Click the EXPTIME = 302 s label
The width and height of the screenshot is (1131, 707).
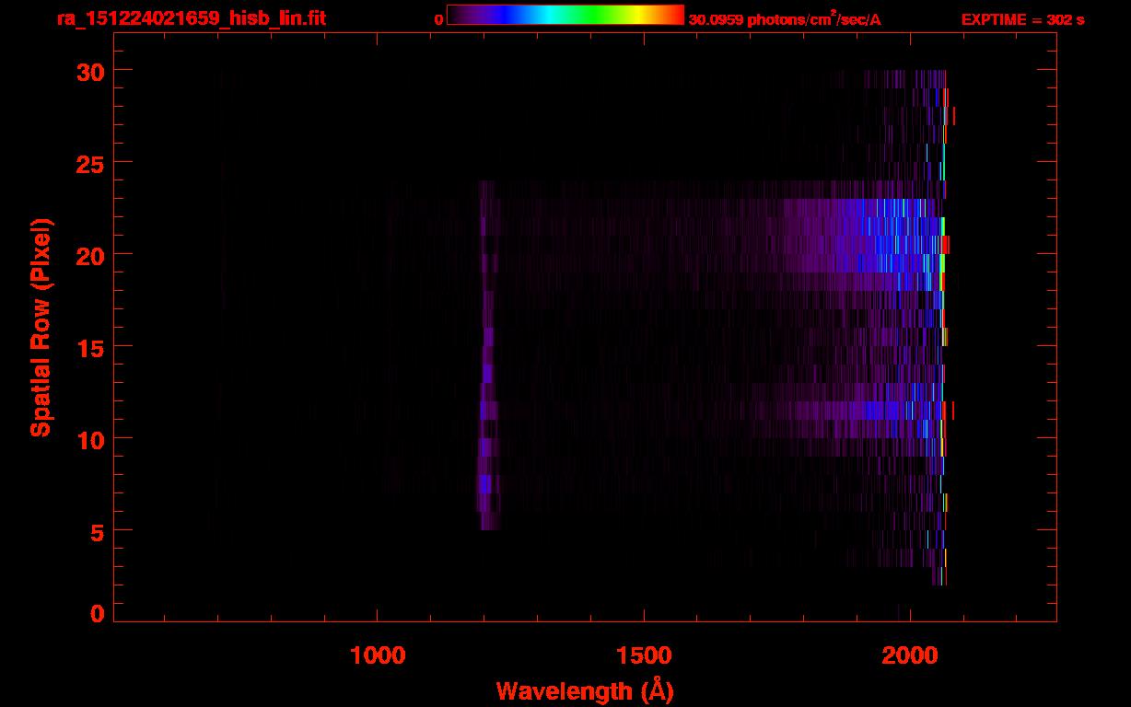tap(1022, 19)
